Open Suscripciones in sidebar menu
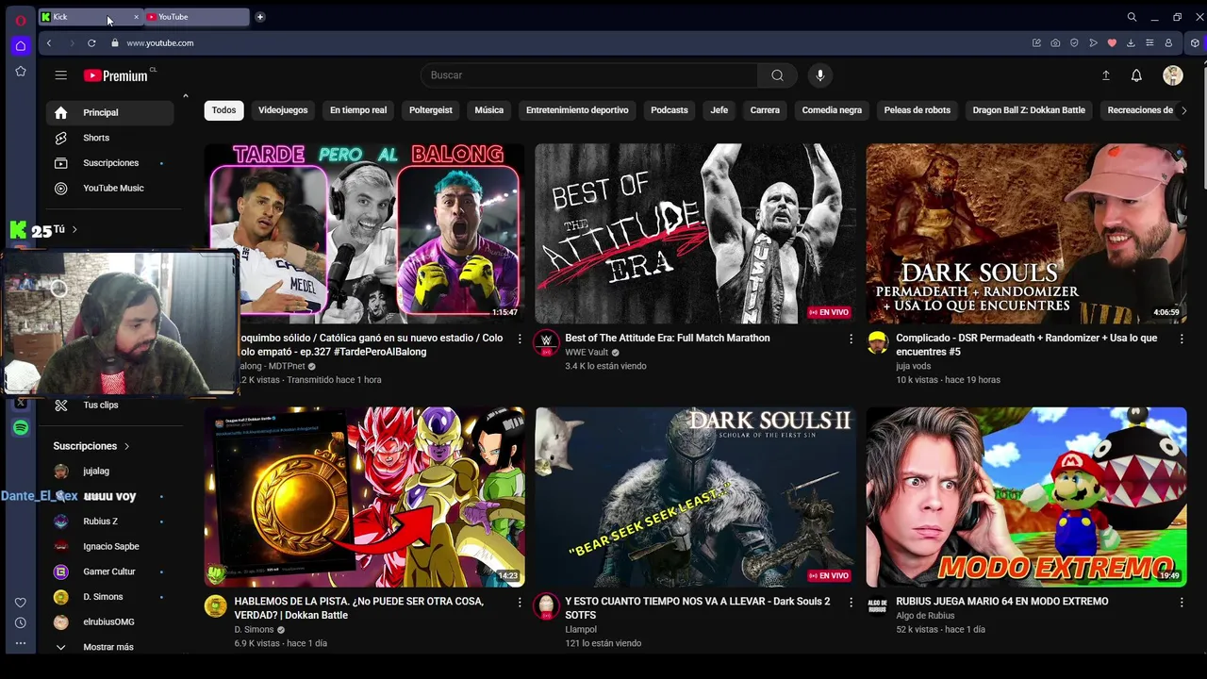 point(109,163)
